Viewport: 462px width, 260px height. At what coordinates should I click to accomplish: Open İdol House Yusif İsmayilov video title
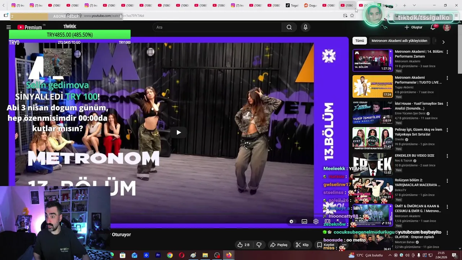point(419,106)
